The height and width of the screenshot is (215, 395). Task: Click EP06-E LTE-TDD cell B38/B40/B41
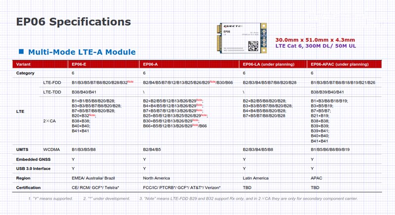[84, 92]
